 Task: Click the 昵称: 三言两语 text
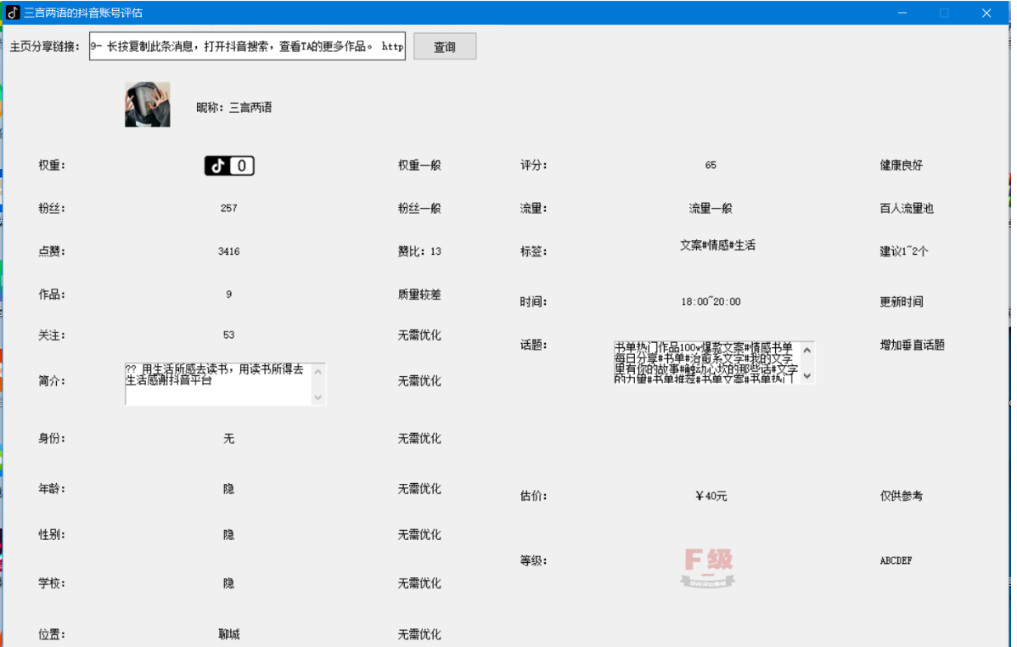pyautogui.click(x=234, y=108)
